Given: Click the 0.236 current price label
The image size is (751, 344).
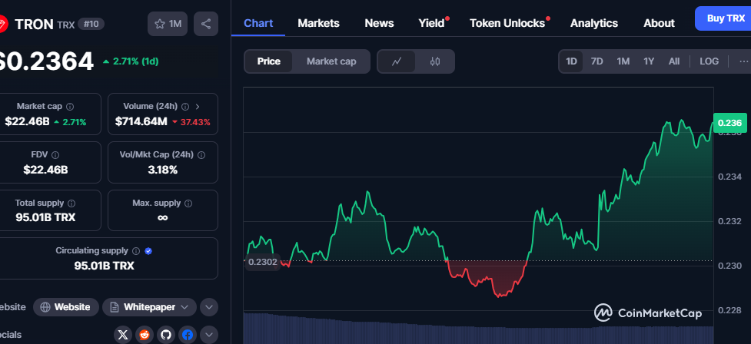Looking at the screenshot, I should (x=730, y=123).
